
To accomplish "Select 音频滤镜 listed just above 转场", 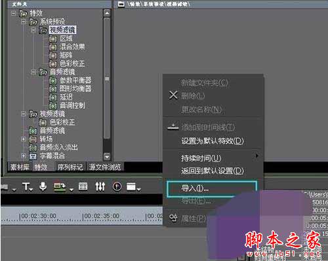I will tap(52, 131).
